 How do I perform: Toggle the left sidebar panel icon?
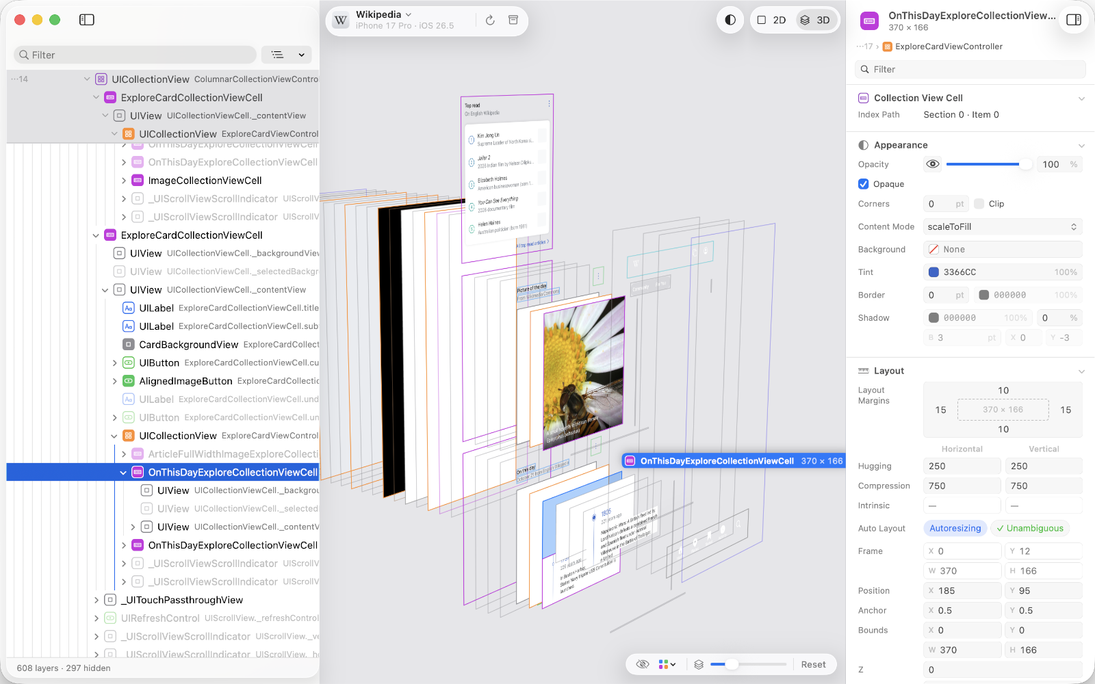87,20
